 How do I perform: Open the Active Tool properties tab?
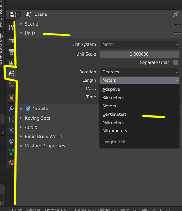[11, 27]
